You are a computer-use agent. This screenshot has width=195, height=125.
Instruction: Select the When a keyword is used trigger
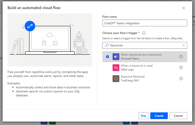point(145,68)
